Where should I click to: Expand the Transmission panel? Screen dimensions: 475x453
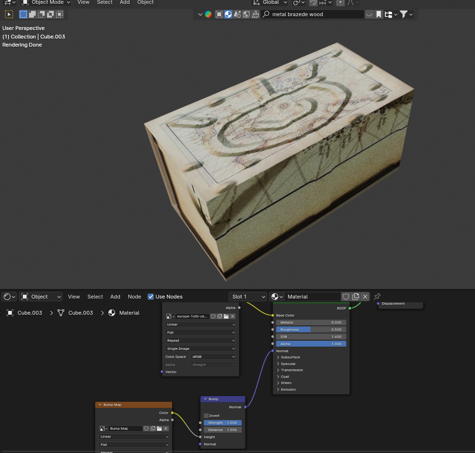click(290, 370)
